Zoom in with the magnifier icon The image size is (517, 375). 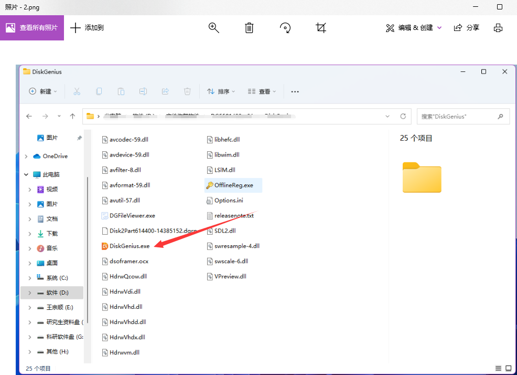tap(213, 28)
